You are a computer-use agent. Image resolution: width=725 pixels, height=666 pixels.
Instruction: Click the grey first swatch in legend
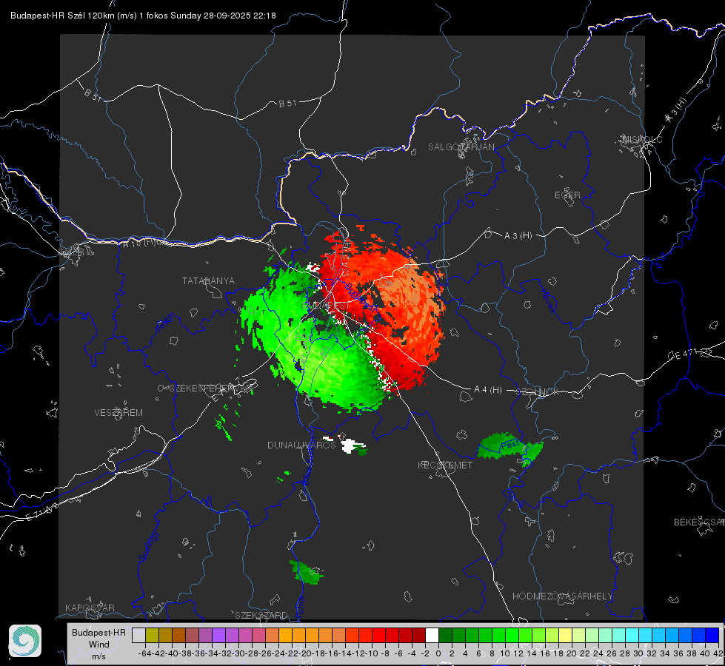[138, 635]
